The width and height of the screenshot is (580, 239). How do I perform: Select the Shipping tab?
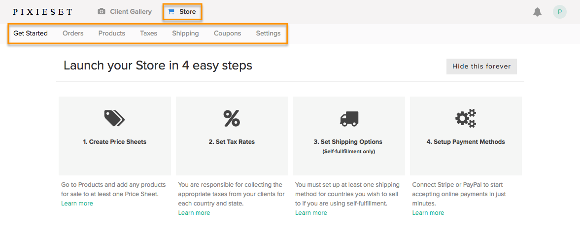point(185,34)
